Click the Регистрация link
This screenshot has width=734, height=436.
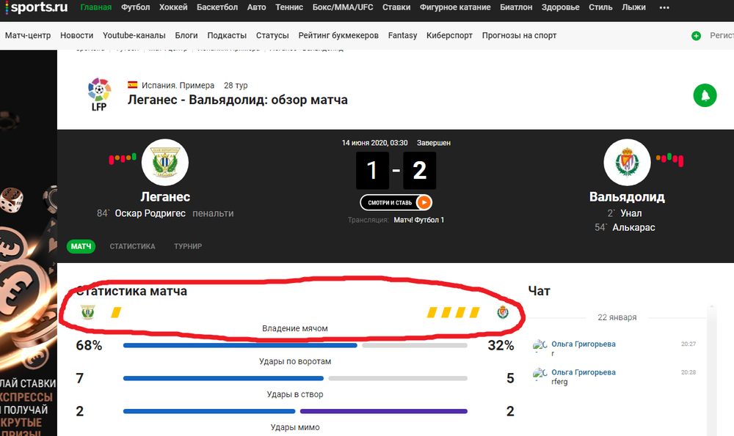[722, 35]
